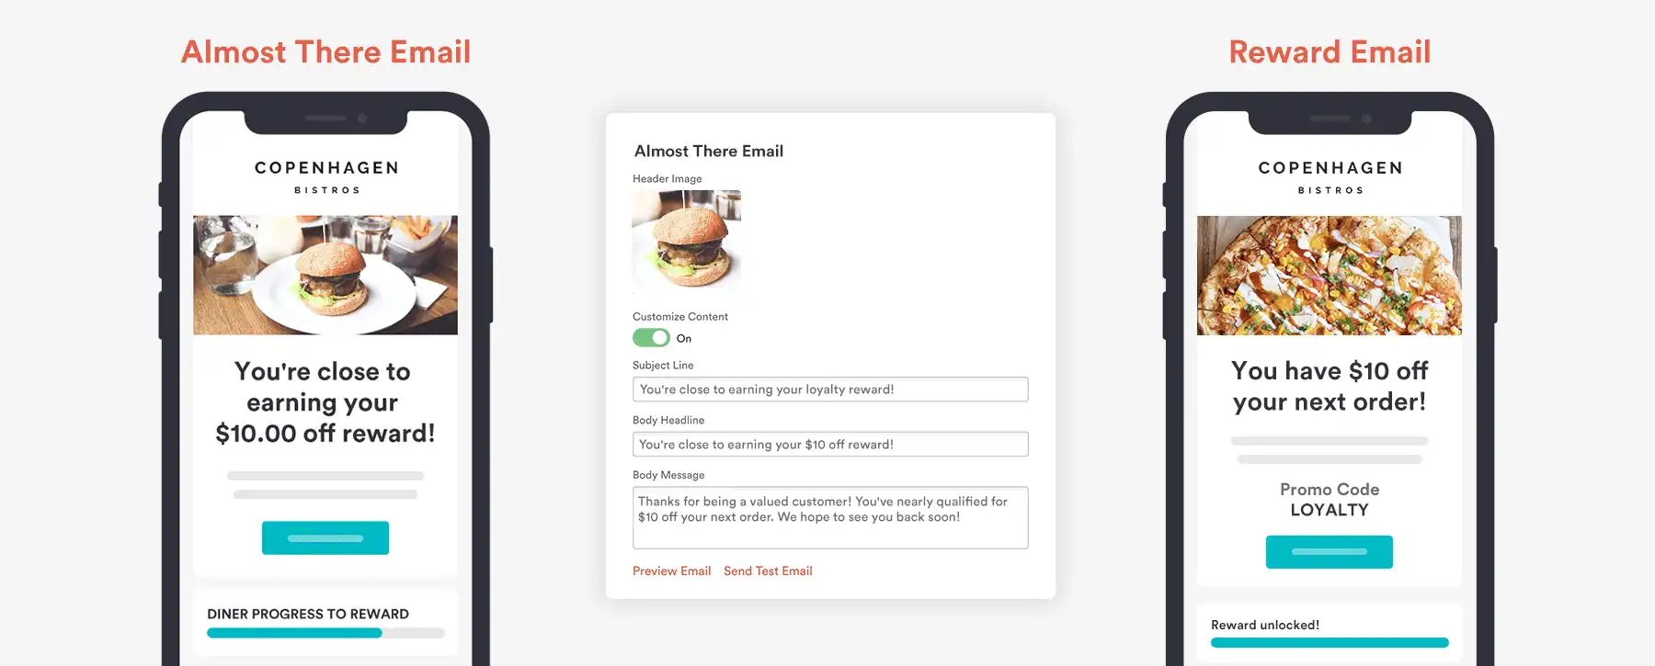Select the Reward Email heading
This screenshot has width=1655, height=666.
(x=1329, y=52)
